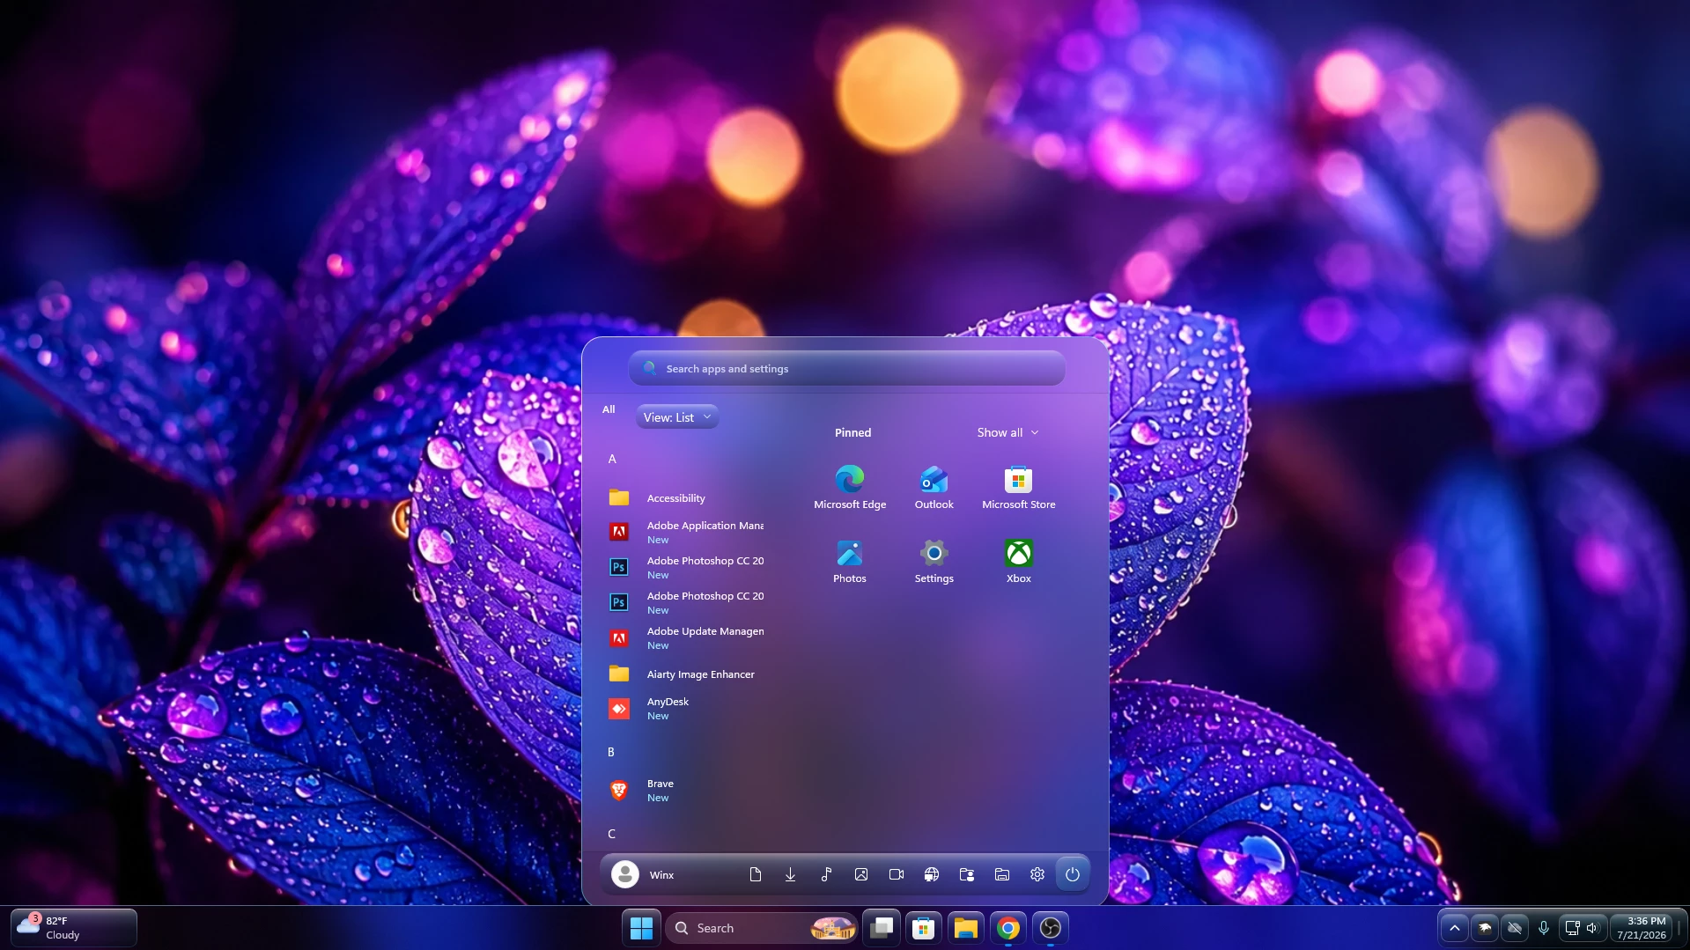
Task: Open Task View on the taskbar
Action: click(882, 928)
